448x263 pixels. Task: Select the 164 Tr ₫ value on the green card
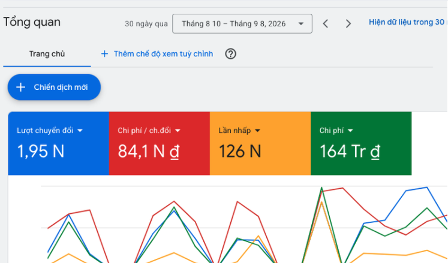coord(350,151)
